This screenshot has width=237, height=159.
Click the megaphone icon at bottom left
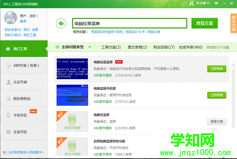(5, 152)
